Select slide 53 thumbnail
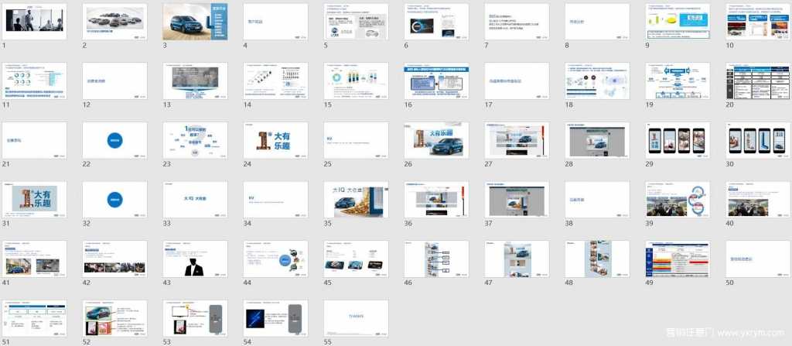792x346 pixels. pos(195,318)
